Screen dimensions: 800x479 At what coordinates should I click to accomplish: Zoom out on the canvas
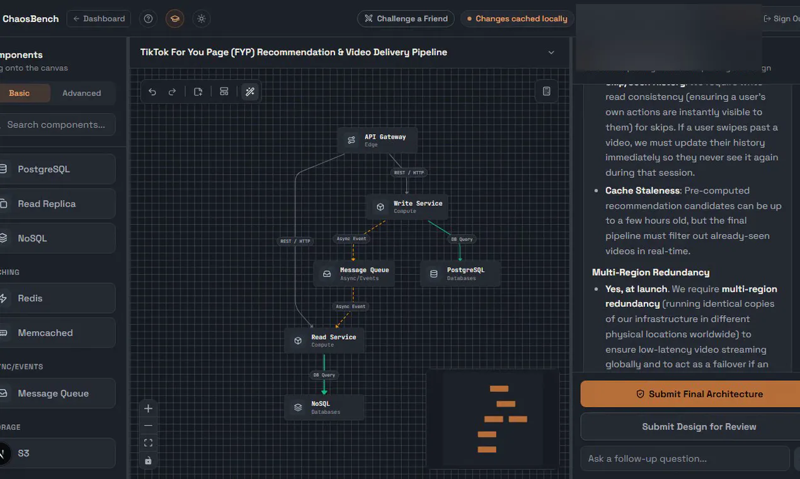(x=148, y=426)
